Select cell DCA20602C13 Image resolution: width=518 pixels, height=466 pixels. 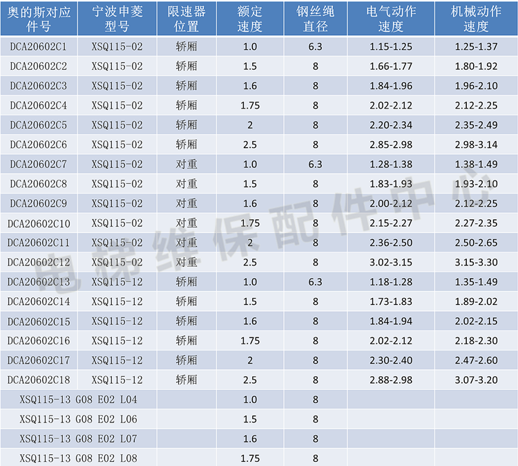pos(39,282)
